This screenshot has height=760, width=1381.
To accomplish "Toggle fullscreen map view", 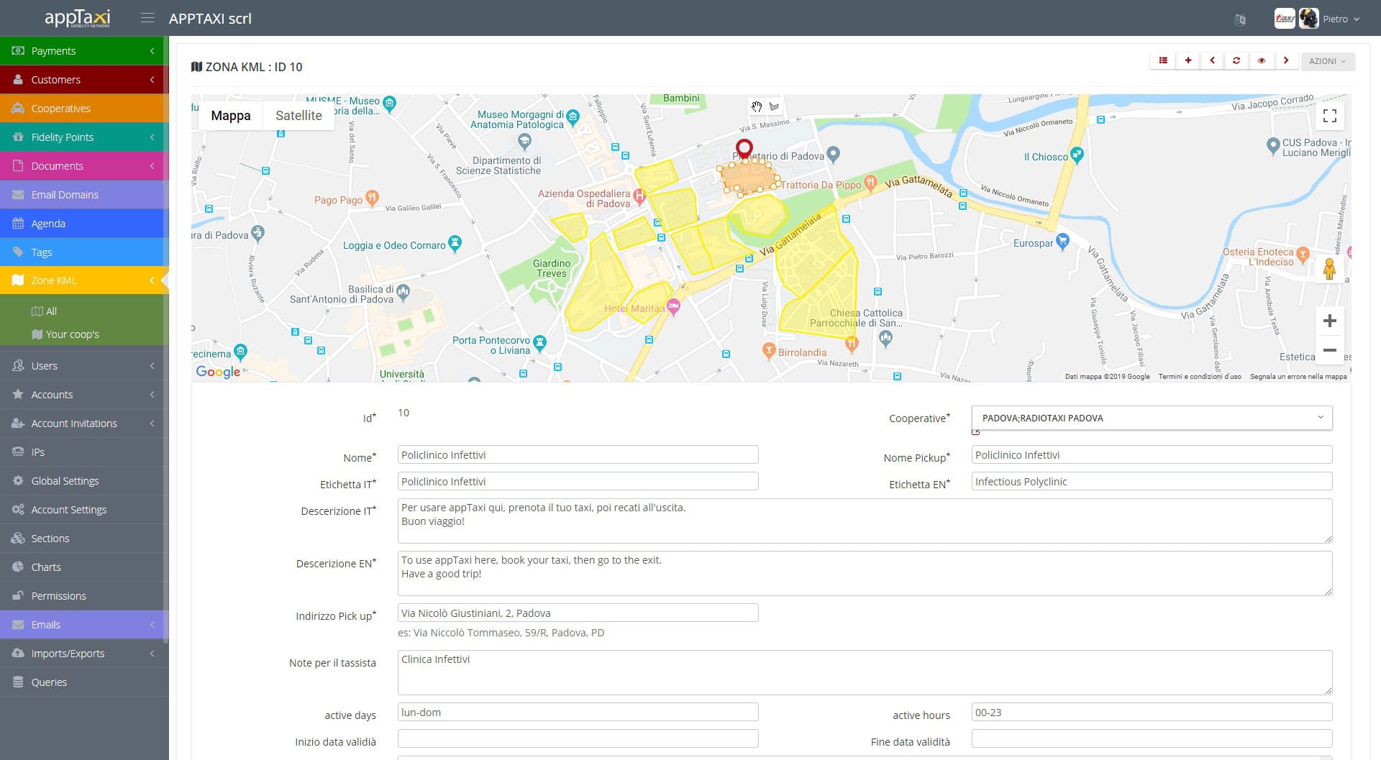I will (x=1330, y=115).
